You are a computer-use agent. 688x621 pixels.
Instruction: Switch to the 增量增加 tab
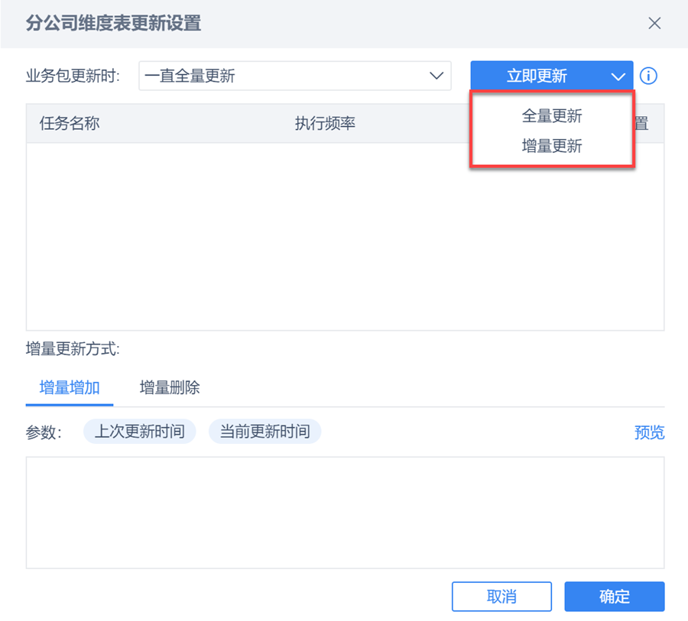tap(70, 387)
